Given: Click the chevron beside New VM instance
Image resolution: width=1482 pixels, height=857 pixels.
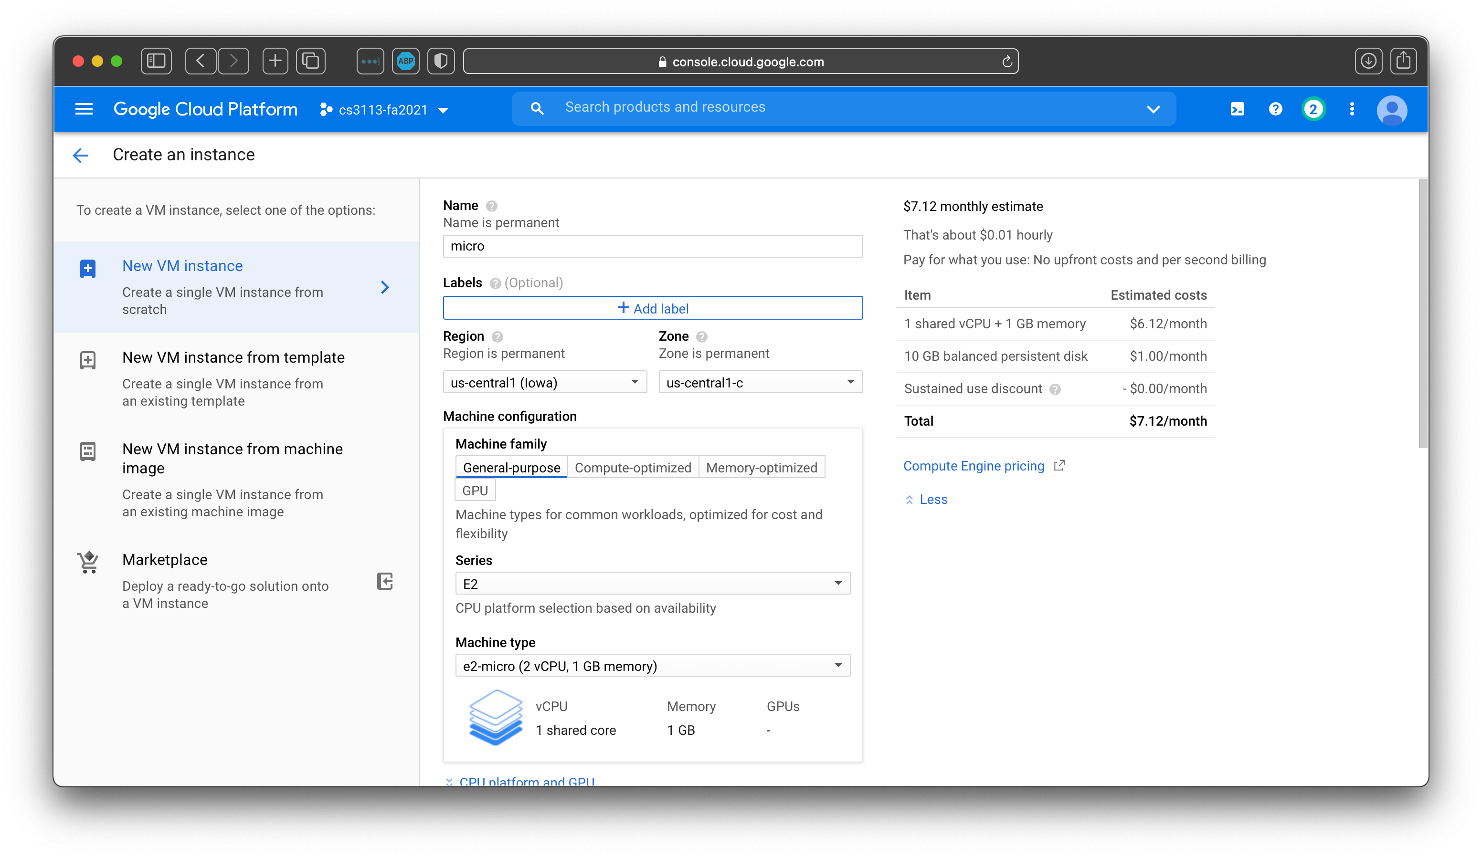Looking at the screenshot, I should [385, 287].
